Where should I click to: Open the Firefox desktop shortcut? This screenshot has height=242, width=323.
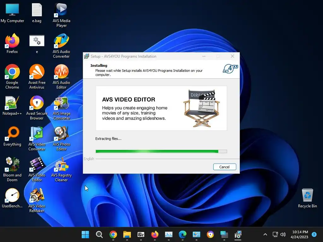(x=12, y=43)
